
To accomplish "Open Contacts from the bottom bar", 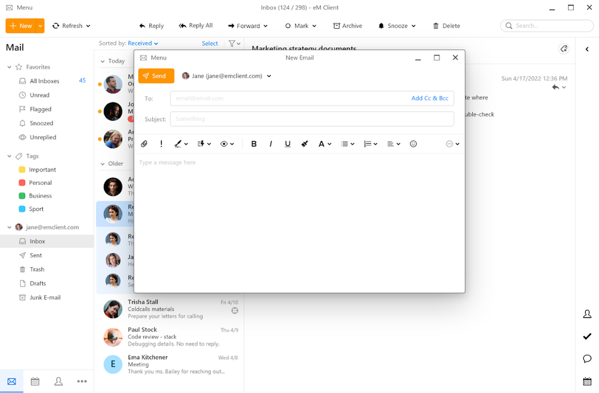I will coord(58,381).
